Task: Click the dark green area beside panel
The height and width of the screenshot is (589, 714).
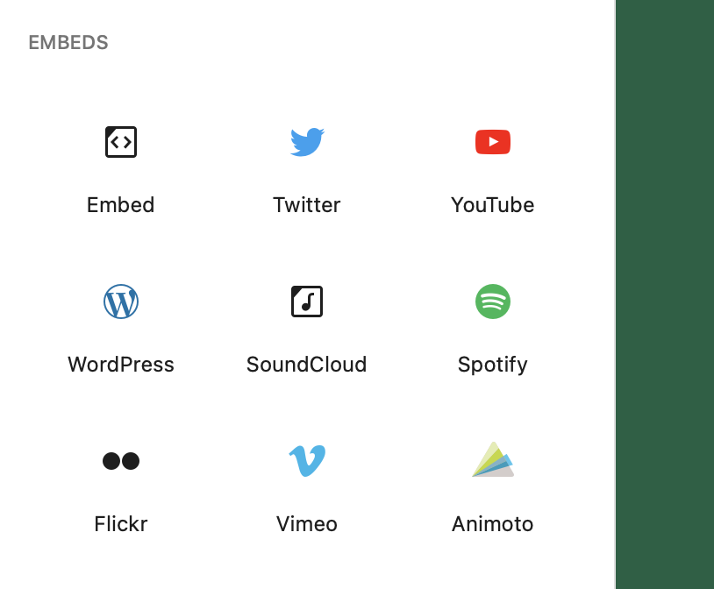Action: click(665, 294)
